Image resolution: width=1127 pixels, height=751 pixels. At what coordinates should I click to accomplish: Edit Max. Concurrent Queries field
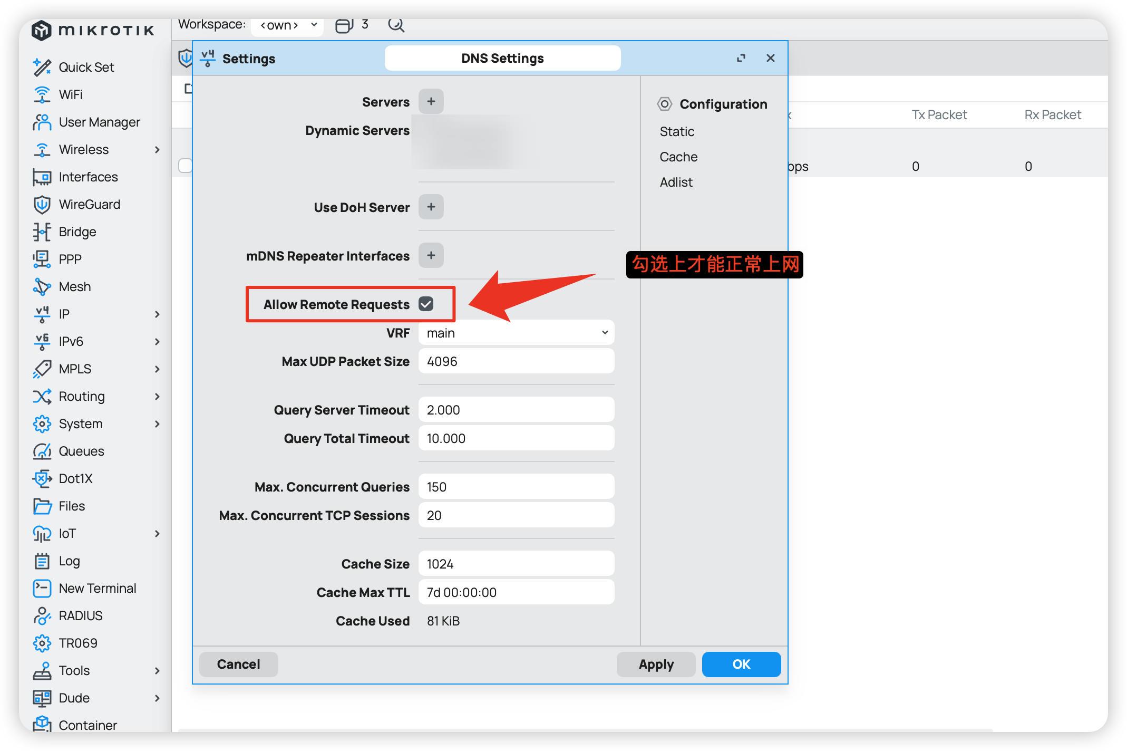pos(517,487)
